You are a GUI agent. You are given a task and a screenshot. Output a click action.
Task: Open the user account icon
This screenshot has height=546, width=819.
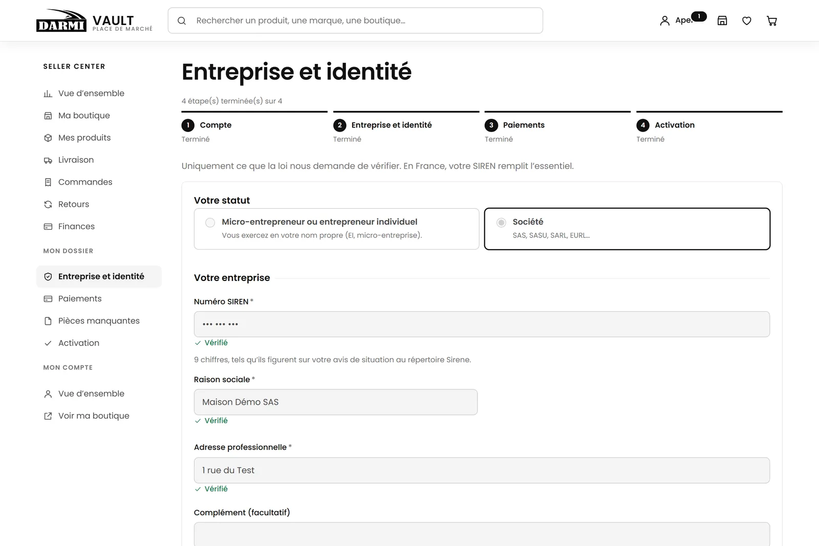[x=664, y=21]
